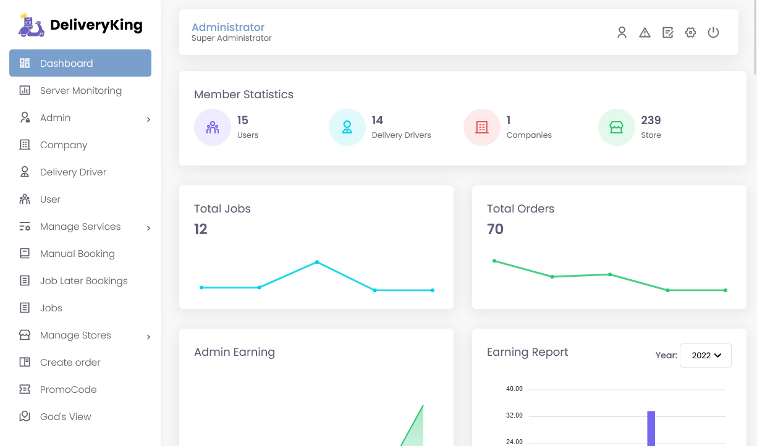Click the edit note icon in header

[x=667, y=33]
